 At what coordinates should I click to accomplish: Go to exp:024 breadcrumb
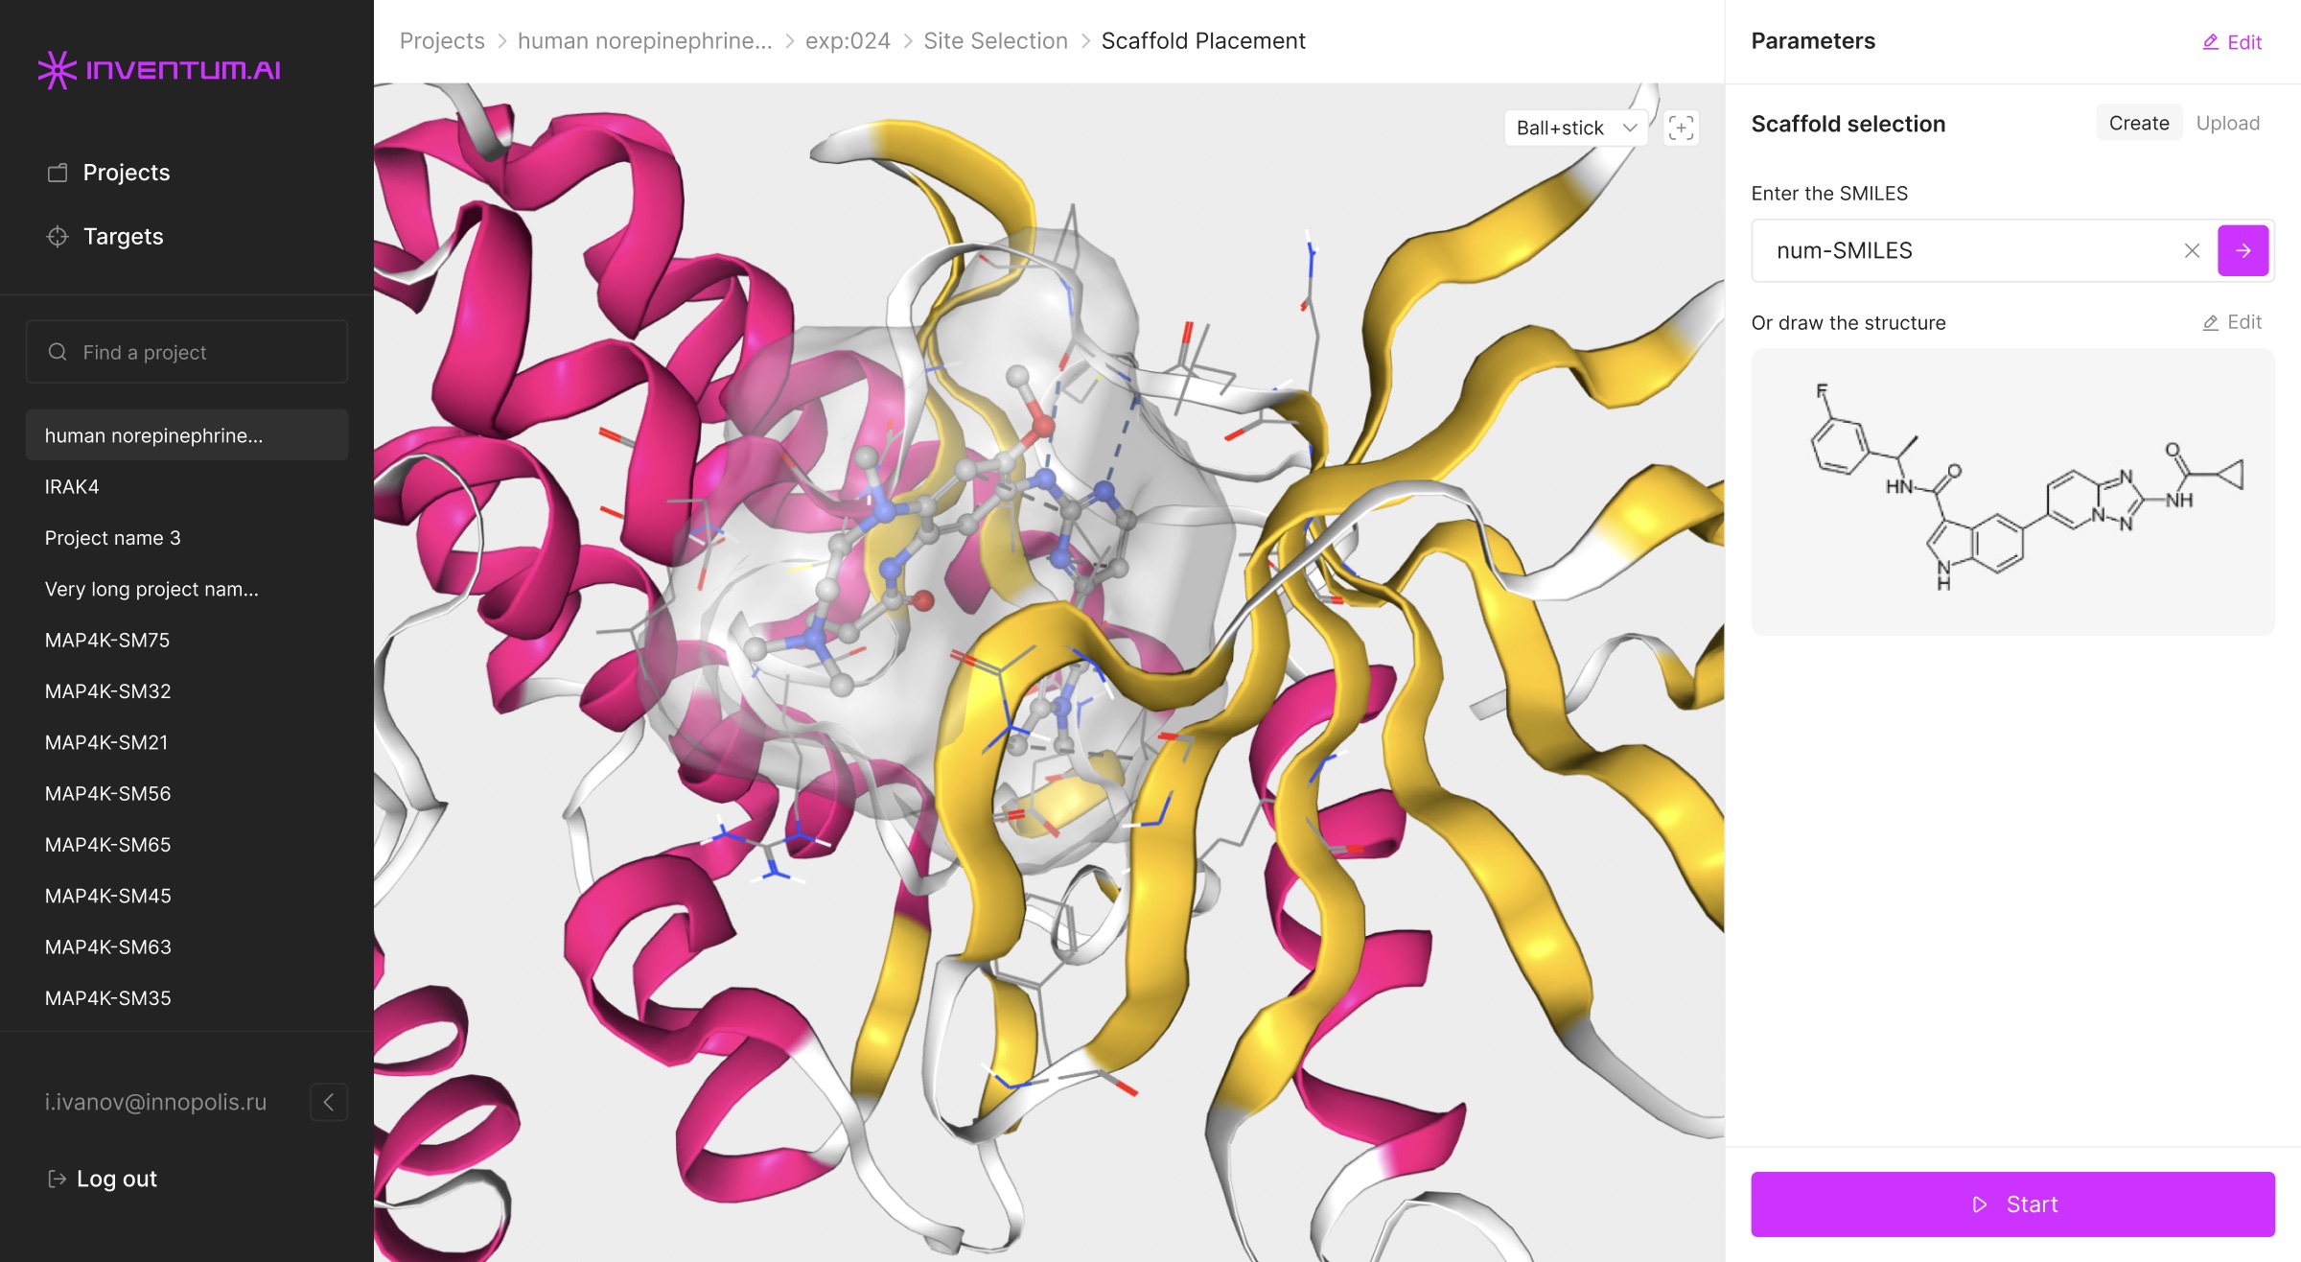[x=848, y=40]
